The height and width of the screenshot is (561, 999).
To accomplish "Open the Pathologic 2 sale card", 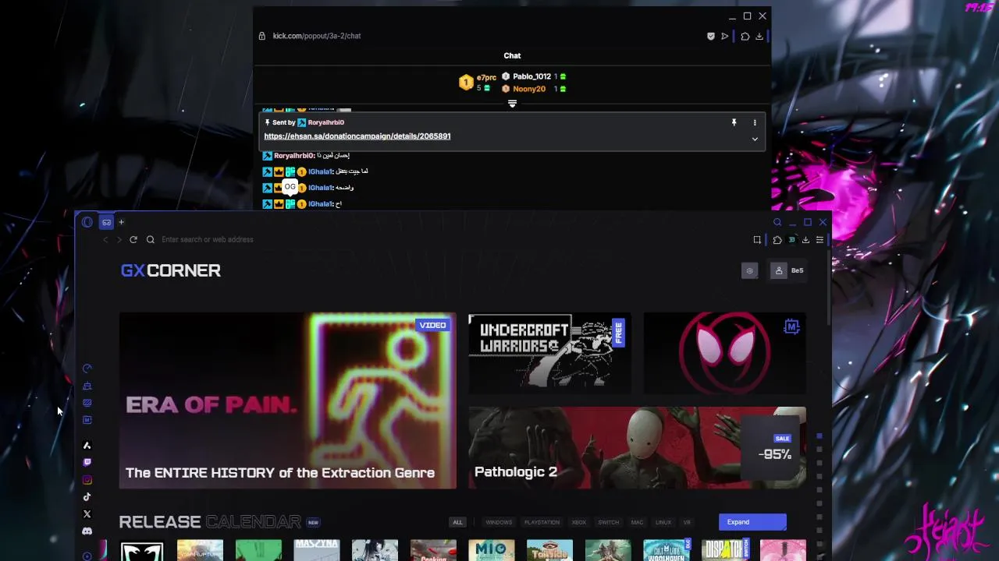I will (x=637, y=448).
